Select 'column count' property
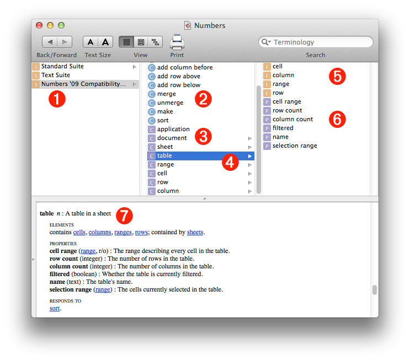The width and height of the screenshot is (410, 361). 316,120
